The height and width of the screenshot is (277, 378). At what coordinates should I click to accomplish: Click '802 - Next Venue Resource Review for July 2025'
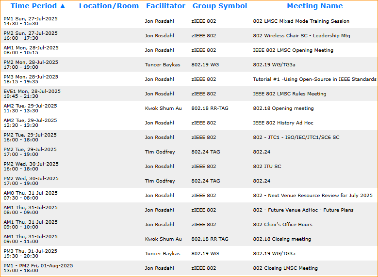[312, 196]
